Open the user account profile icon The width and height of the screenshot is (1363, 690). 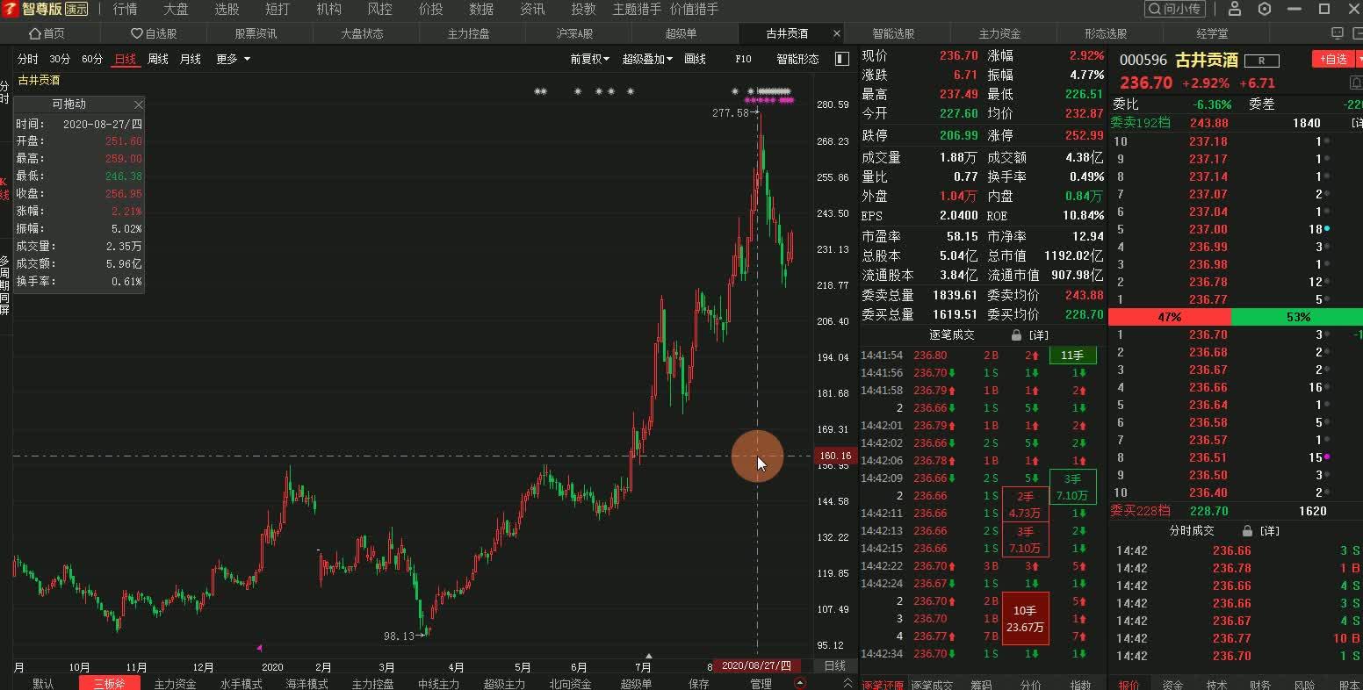(x=1235, y=9)
